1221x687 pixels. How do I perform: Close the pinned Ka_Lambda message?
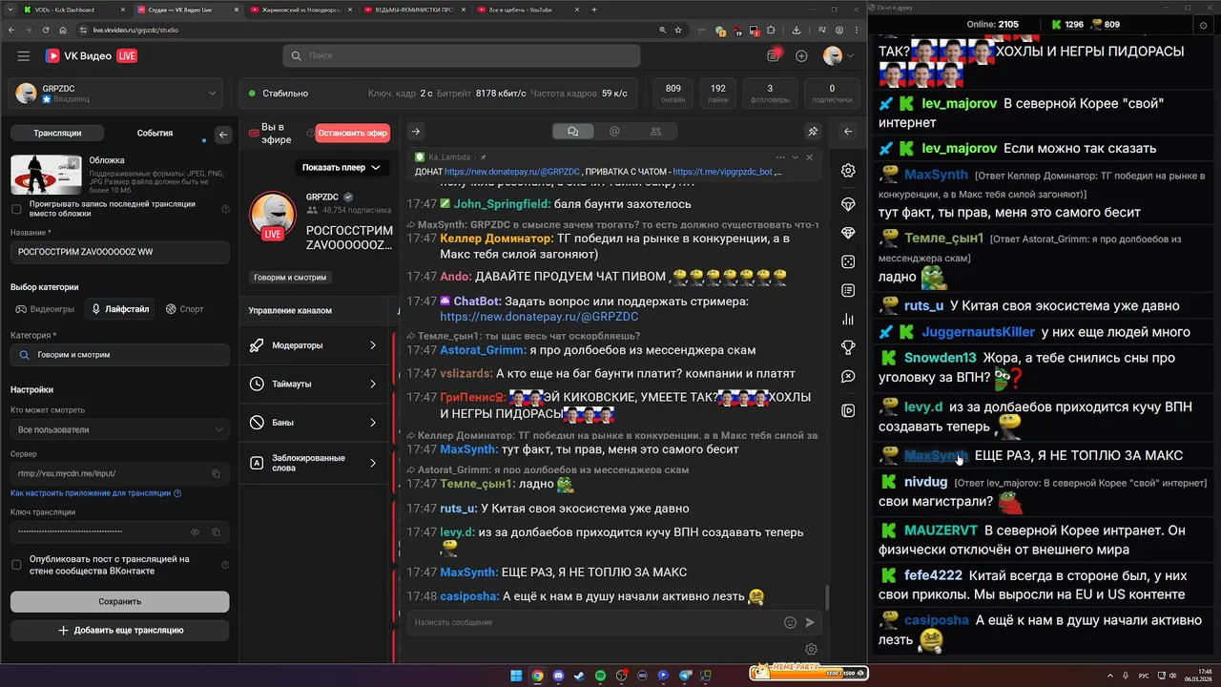pos(809,156)
